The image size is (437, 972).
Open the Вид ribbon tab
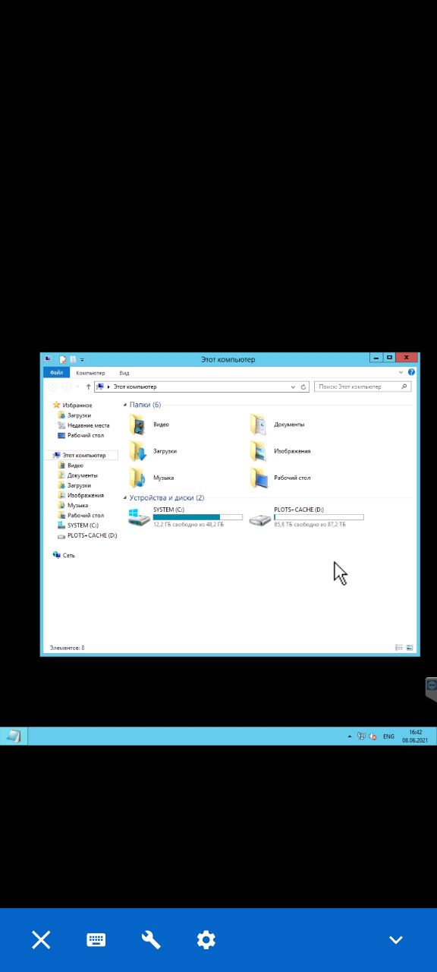(x=124, y=373)
